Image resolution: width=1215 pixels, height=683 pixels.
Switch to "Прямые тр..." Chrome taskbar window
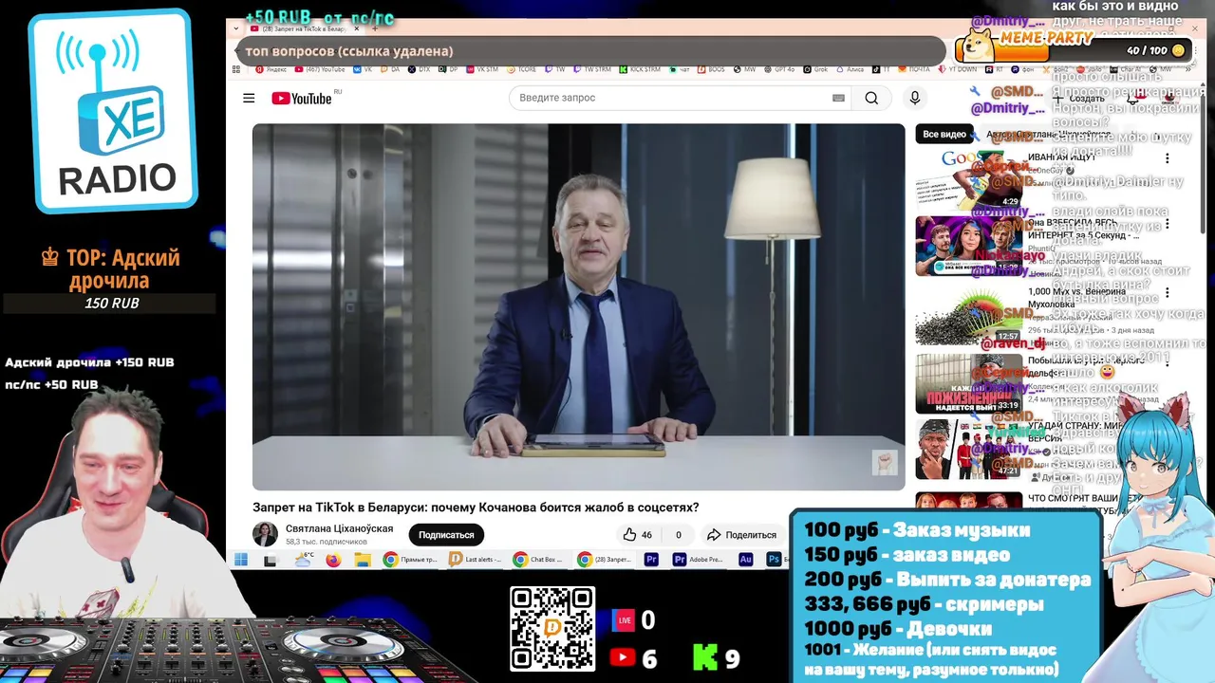pyautogui.click(x=410, y=560)
